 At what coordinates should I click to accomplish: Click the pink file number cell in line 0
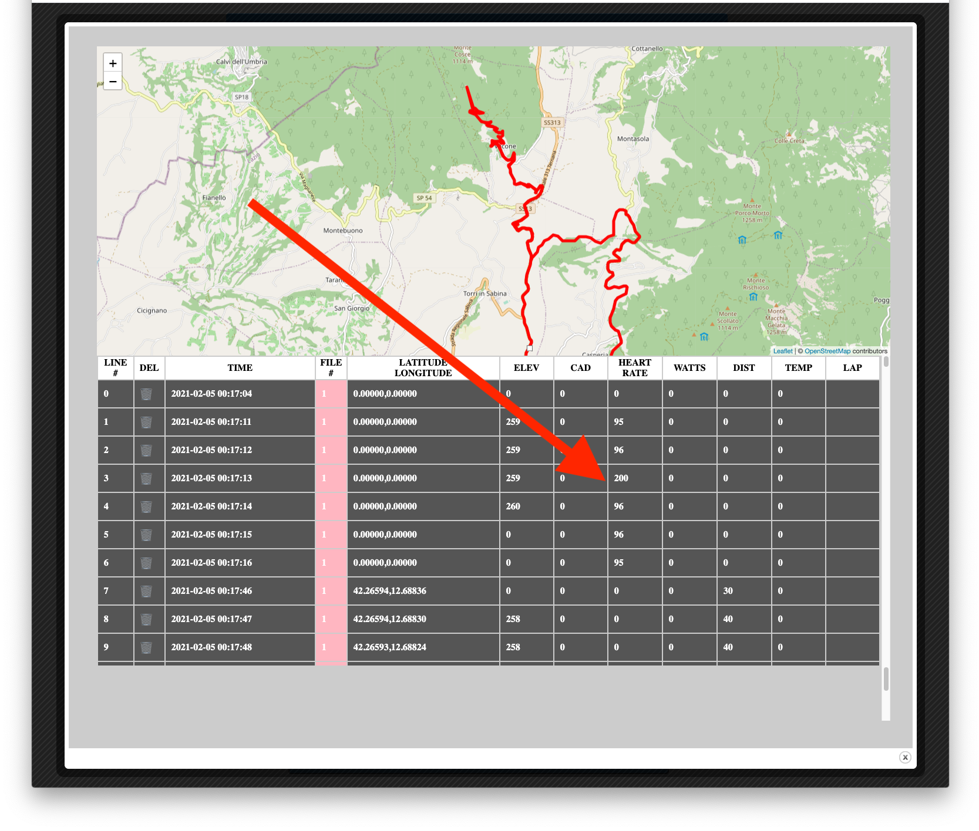(x=331, y=394)
